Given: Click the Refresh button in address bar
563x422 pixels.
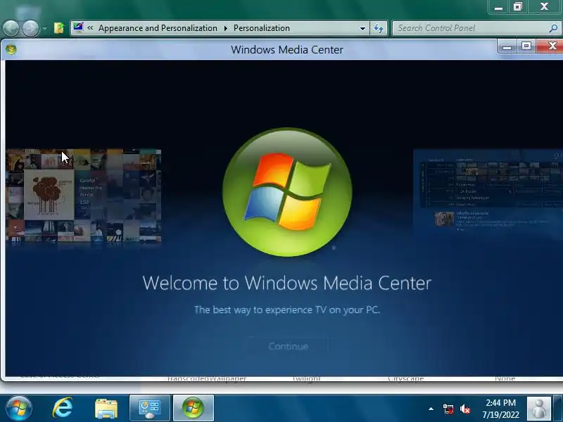Looking at the screenshot, I should (379, 28).
